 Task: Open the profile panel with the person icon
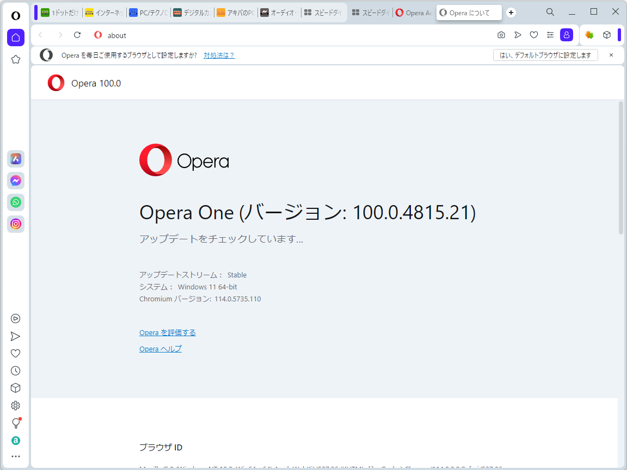pos(567,35)
